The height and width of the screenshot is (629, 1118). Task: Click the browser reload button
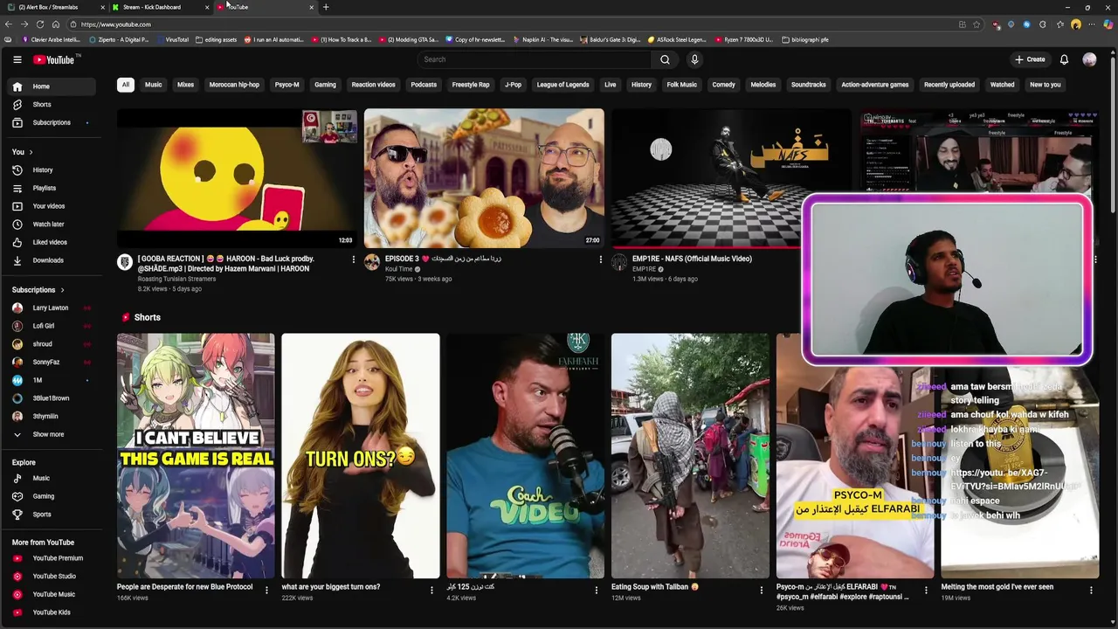tap(40, 24)
